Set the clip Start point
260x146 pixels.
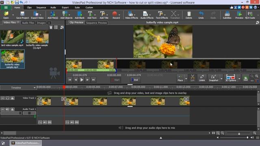coord(116,80)
